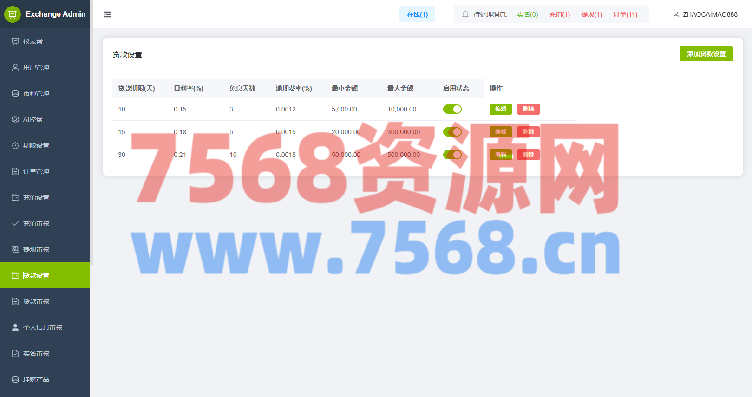Click the 个人信息审核 person icon
Image resolution: width=752 pixels, height=397 pixels.
(x=15, y=327)
